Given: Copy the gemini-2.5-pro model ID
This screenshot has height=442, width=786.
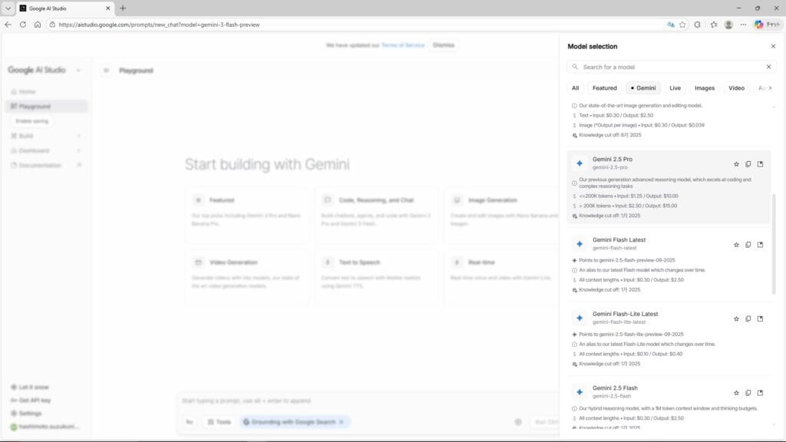Looking at the screenshot, I should pyautogui.click(x=748, y=164).
